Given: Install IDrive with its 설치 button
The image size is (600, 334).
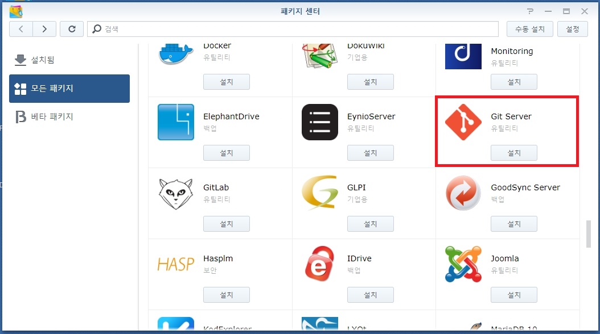Looking at the screenshot, I should [x=371, y=295].
